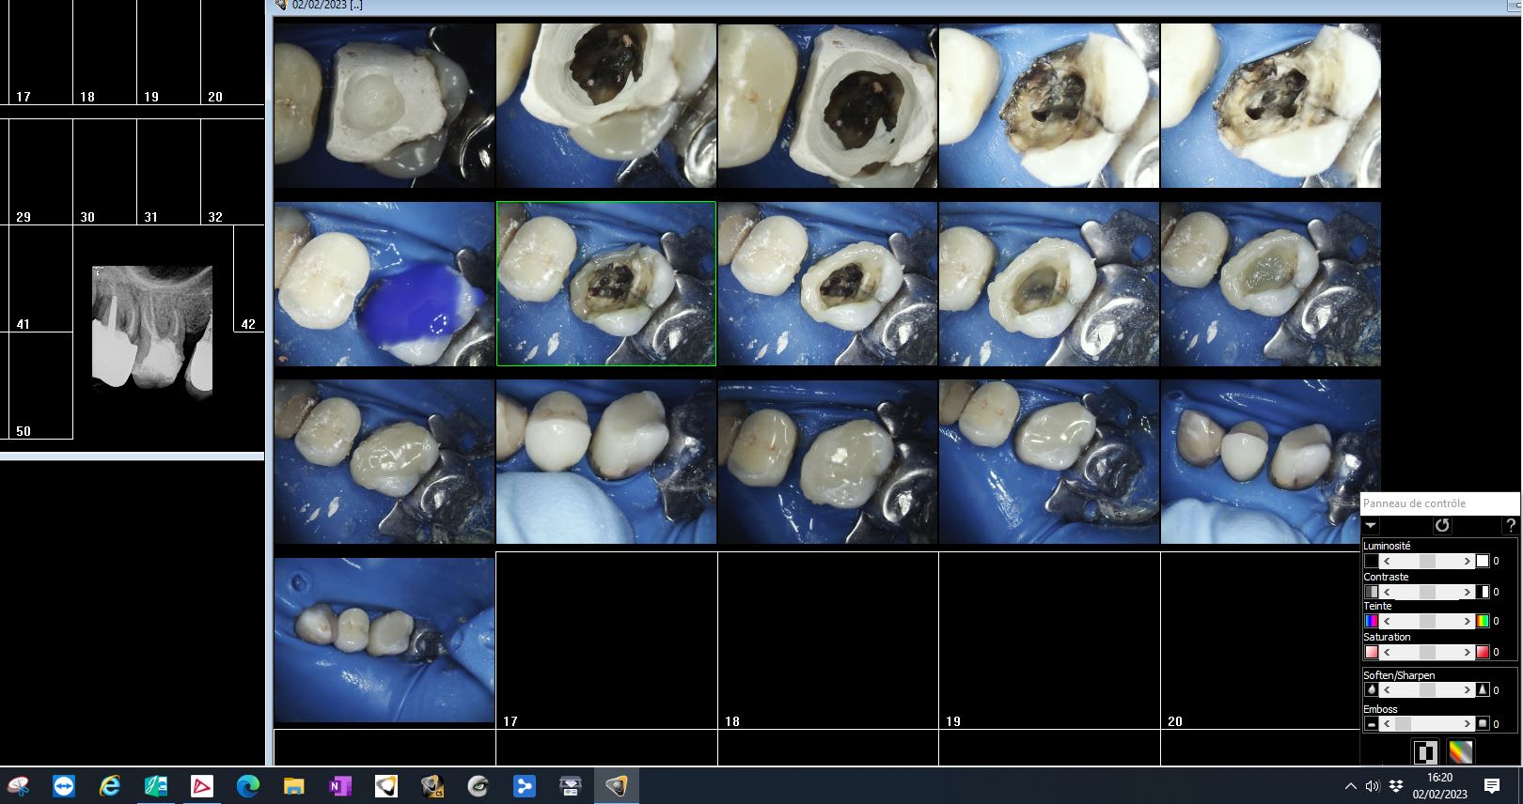Click the sharpen cone icon

tap(1483, 690)
